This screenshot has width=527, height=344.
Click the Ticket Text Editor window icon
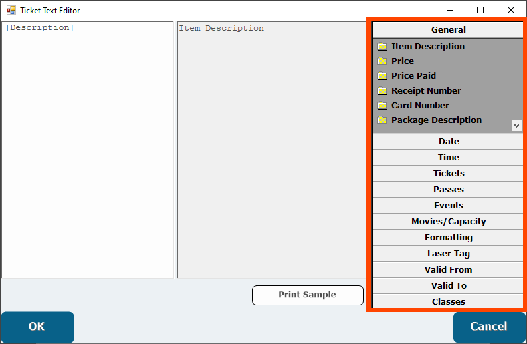coord(11,11)
